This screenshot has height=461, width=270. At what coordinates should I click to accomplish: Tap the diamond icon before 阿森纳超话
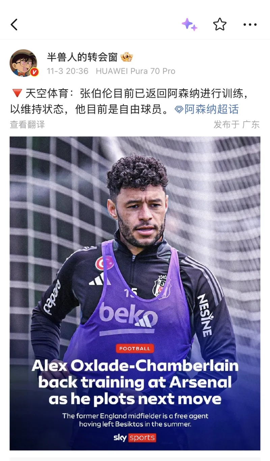click(x=179, y=110)
